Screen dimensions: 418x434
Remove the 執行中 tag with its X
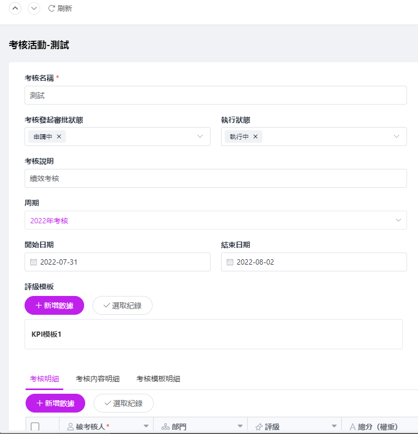coord(256,136)
